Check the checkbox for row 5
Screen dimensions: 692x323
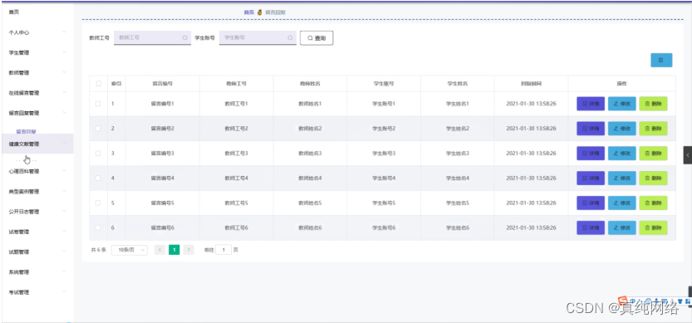click(x=98, y=203)
